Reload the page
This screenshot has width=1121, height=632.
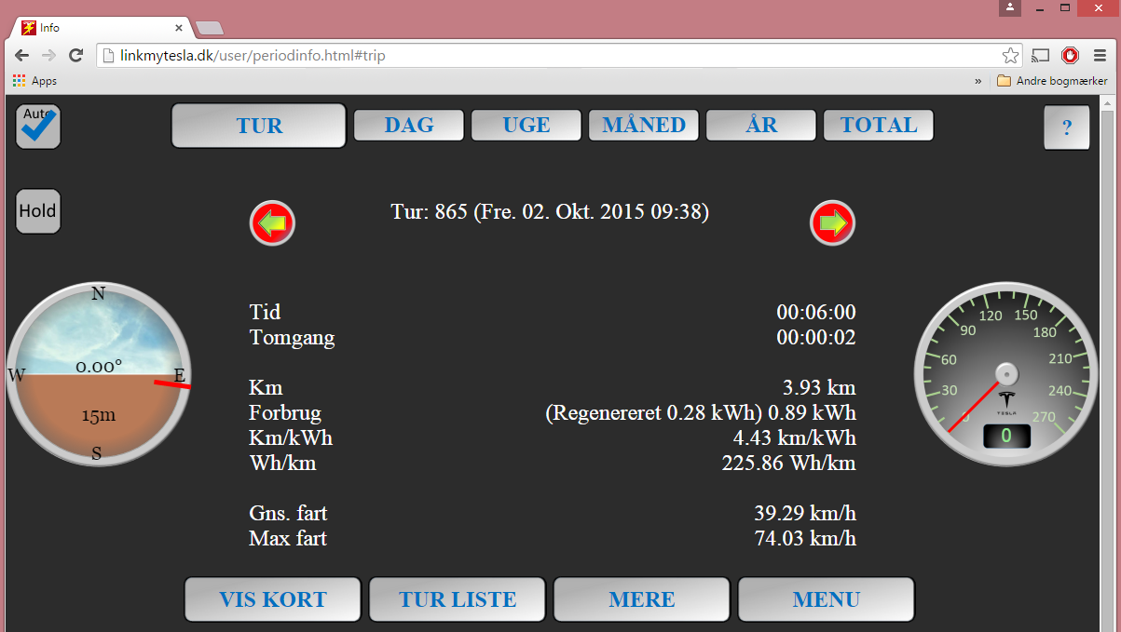tap(76, 56)
